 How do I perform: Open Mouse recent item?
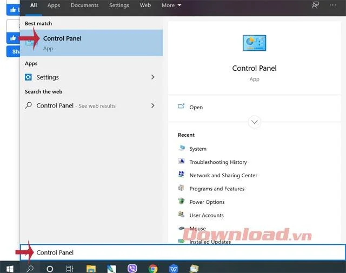pyautogui.click(x=197, y=229)
